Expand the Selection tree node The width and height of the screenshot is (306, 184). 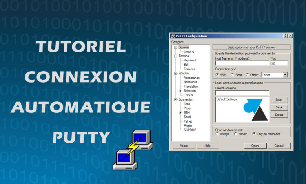(181, 91)
